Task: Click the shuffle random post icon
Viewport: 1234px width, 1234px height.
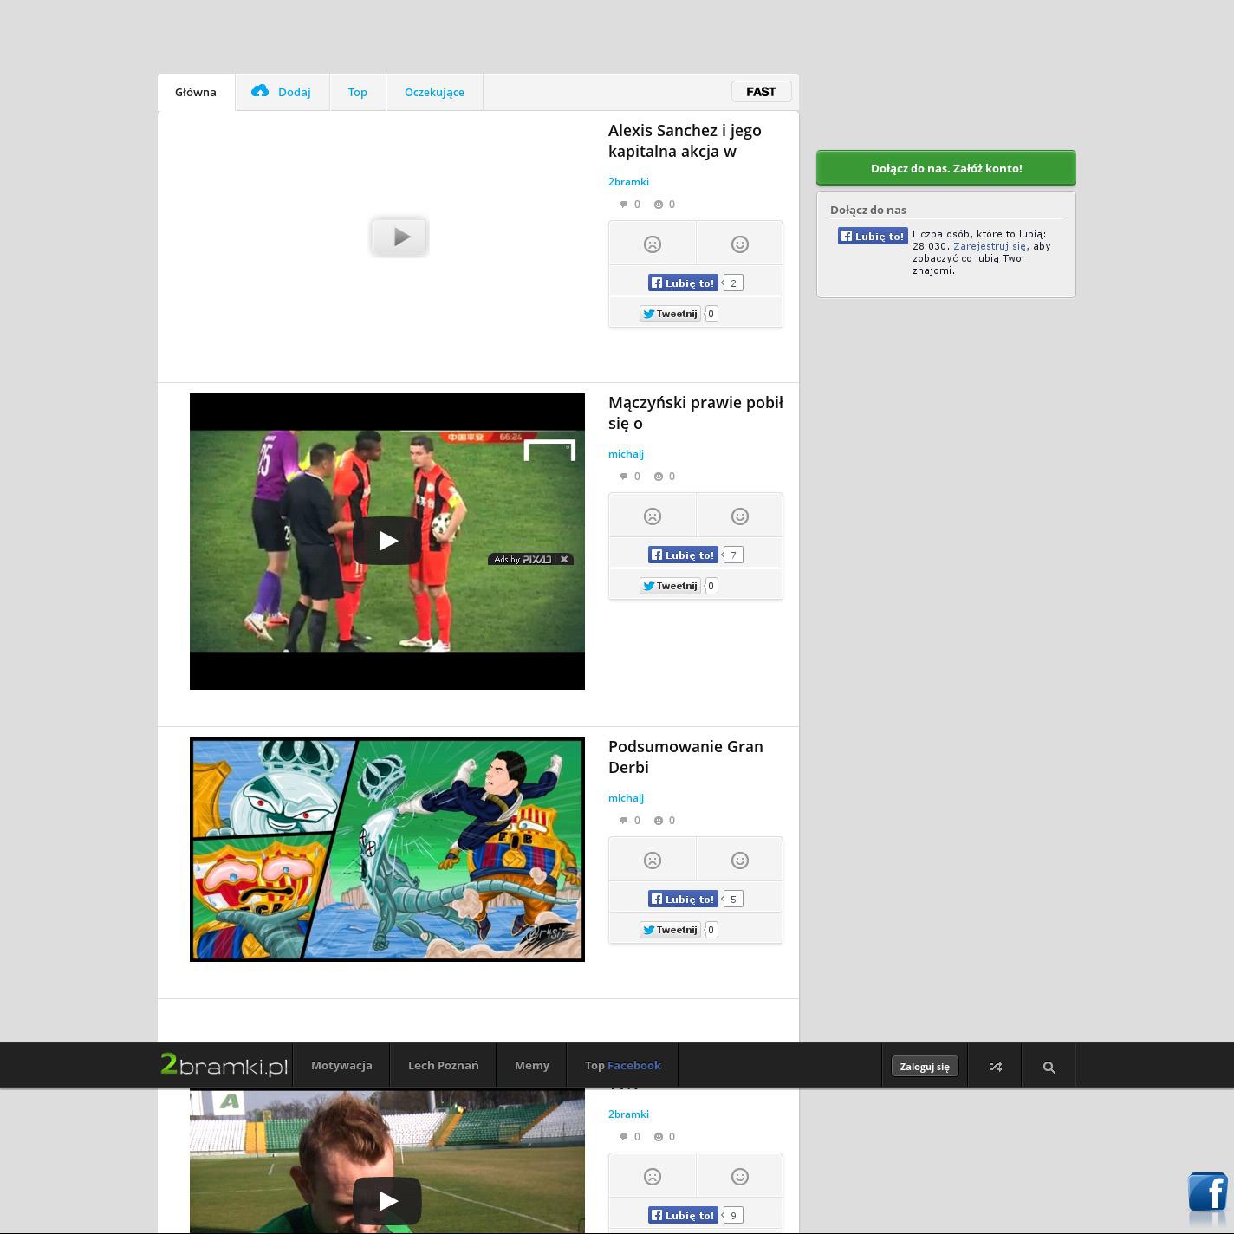Action: (995, 1067)
